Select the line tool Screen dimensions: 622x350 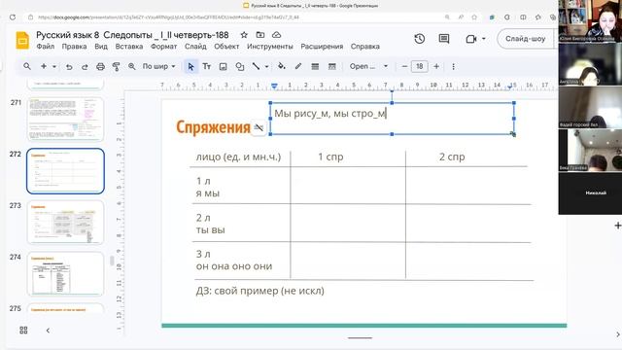tap(257, 66)
